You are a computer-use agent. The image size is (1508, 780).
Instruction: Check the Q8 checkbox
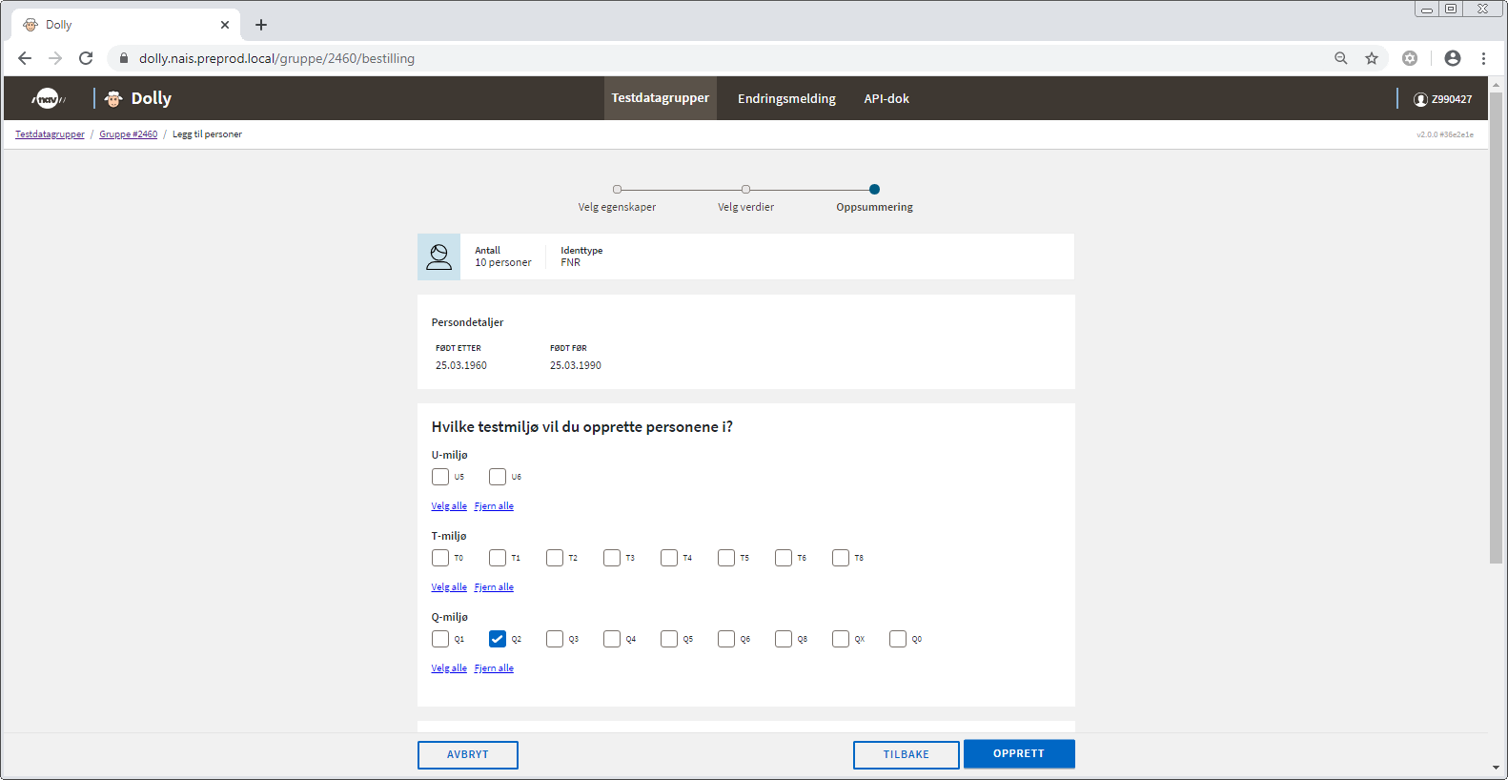(784, 639)
